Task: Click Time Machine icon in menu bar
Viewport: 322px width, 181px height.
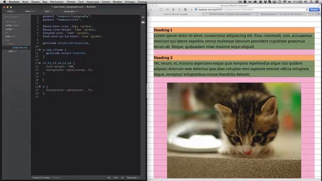Action: click(x=280, y=2)
